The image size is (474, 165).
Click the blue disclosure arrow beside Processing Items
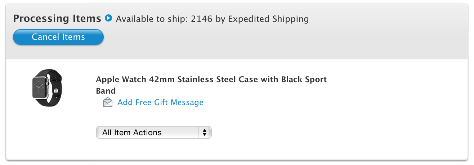pyautogui.click(x=108, y=18)
